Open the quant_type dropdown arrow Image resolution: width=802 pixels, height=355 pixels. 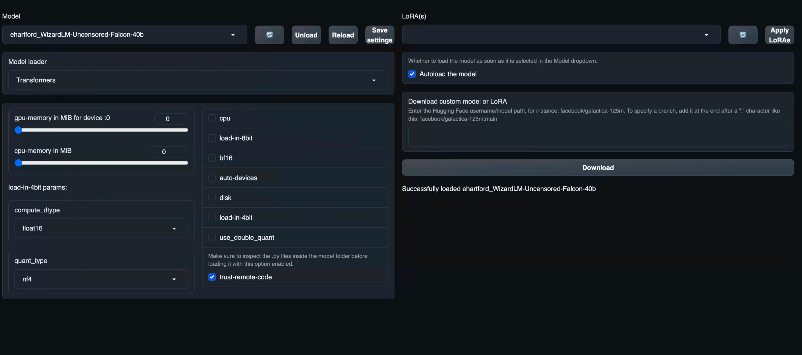174,279
